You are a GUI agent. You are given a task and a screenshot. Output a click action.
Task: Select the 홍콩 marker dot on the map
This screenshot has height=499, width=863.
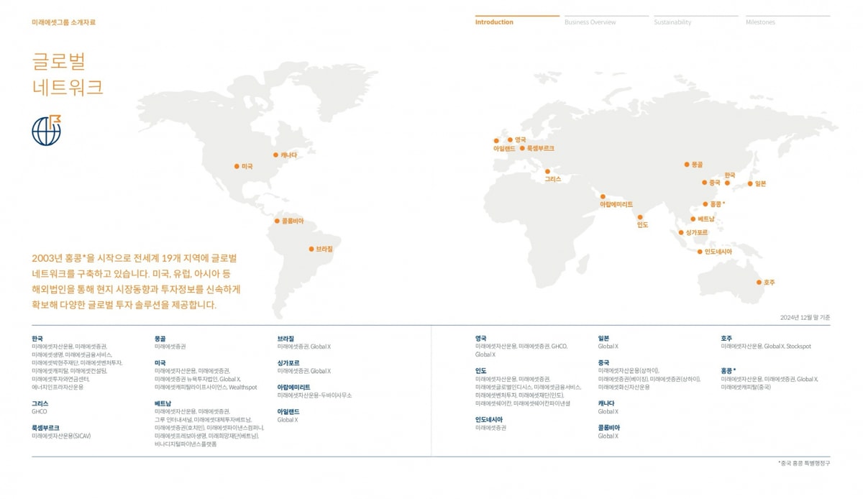(706, 204)
